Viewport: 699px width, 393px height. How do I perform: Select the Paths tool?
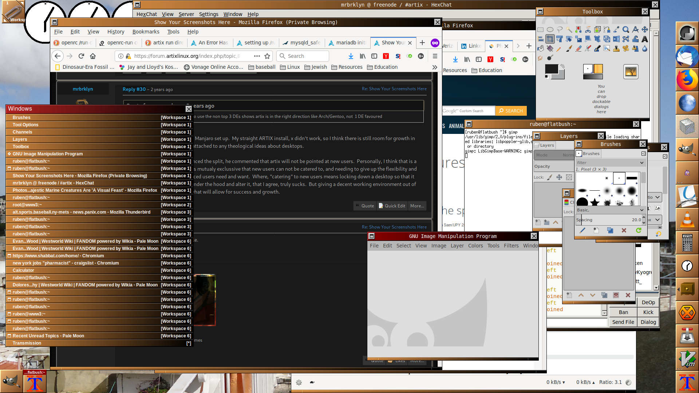click(607, 29)
